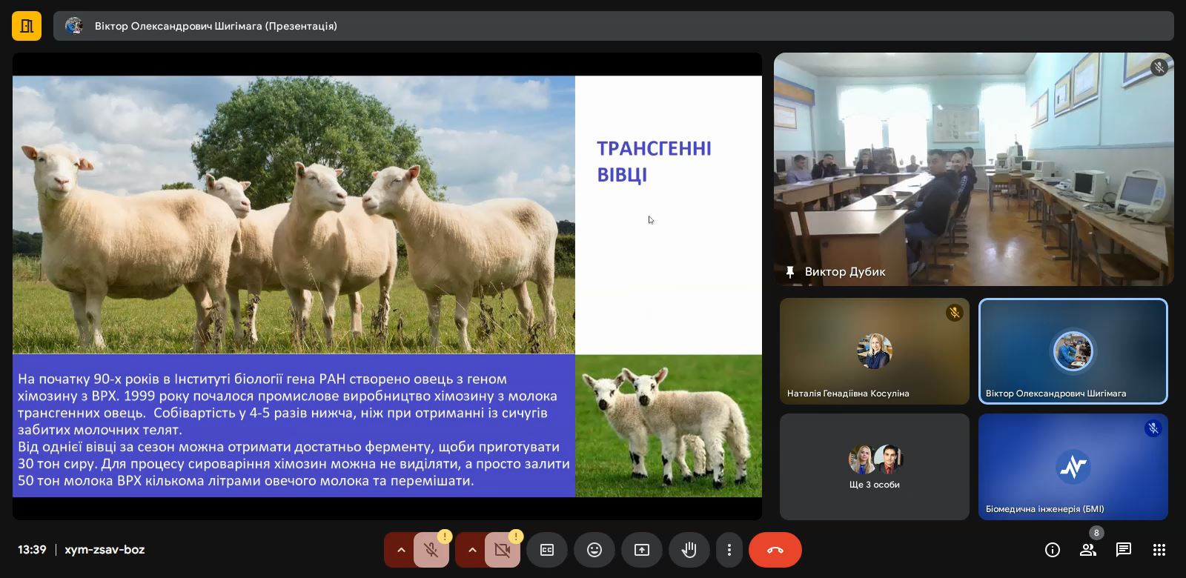Click the presenter name header bar
The width and height of the screenshot is (1186, 578).
(x=614, y=26)
